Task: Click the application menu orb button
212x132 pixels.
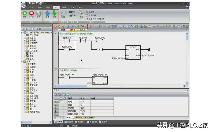Action: pos(24,5)
